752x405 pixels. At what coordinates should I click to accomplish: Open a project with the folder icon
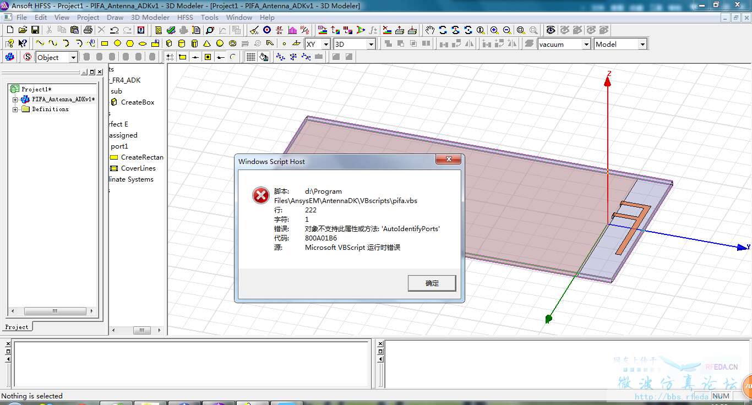(x=23, y=30)
